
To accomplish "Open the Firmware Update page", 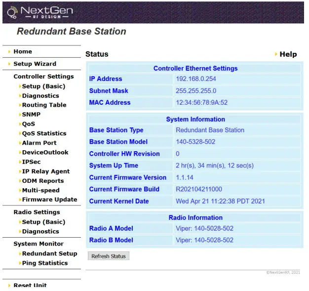I will point(49,200).
